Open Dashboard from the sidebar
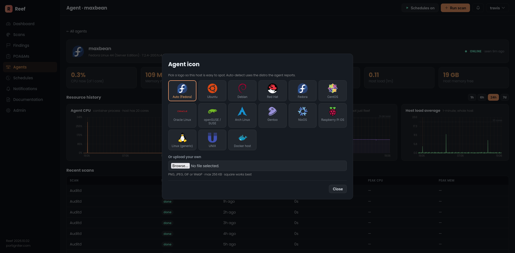The image size is (515, 253). 30,24
